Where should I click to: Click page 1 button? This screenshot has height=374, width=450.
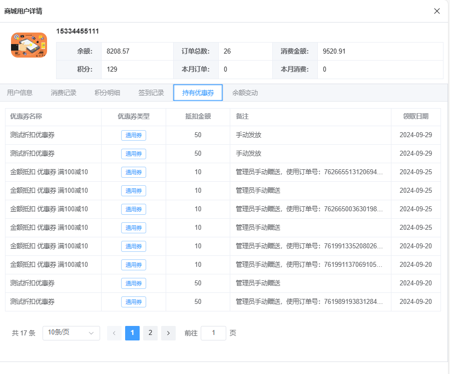click(132, 333)
